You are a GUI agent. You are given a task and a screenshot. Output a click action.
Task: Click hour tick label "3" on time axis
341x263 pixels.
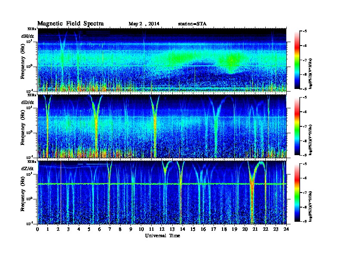pyautogui.click(x=68, y=229)
